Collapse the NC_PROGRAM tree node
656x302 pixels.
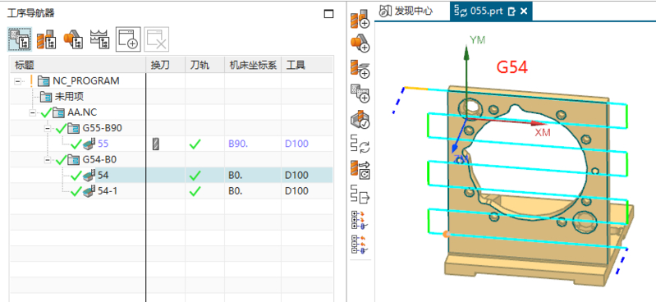coord(17,80)
